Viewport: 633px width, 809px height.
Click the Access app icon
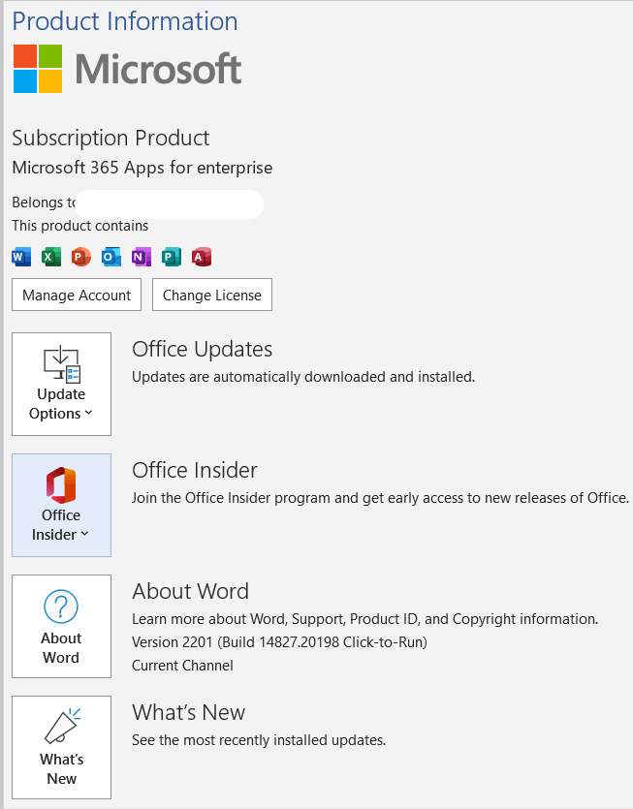point(202,257)
